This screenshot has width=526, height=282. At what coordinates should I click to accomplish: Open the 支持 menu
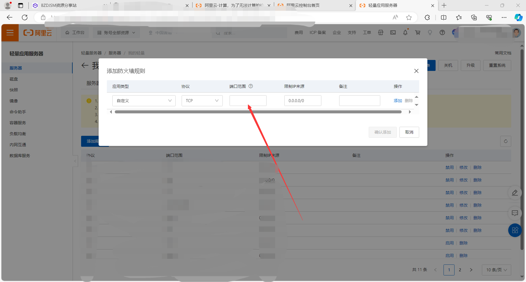point(352,33)
